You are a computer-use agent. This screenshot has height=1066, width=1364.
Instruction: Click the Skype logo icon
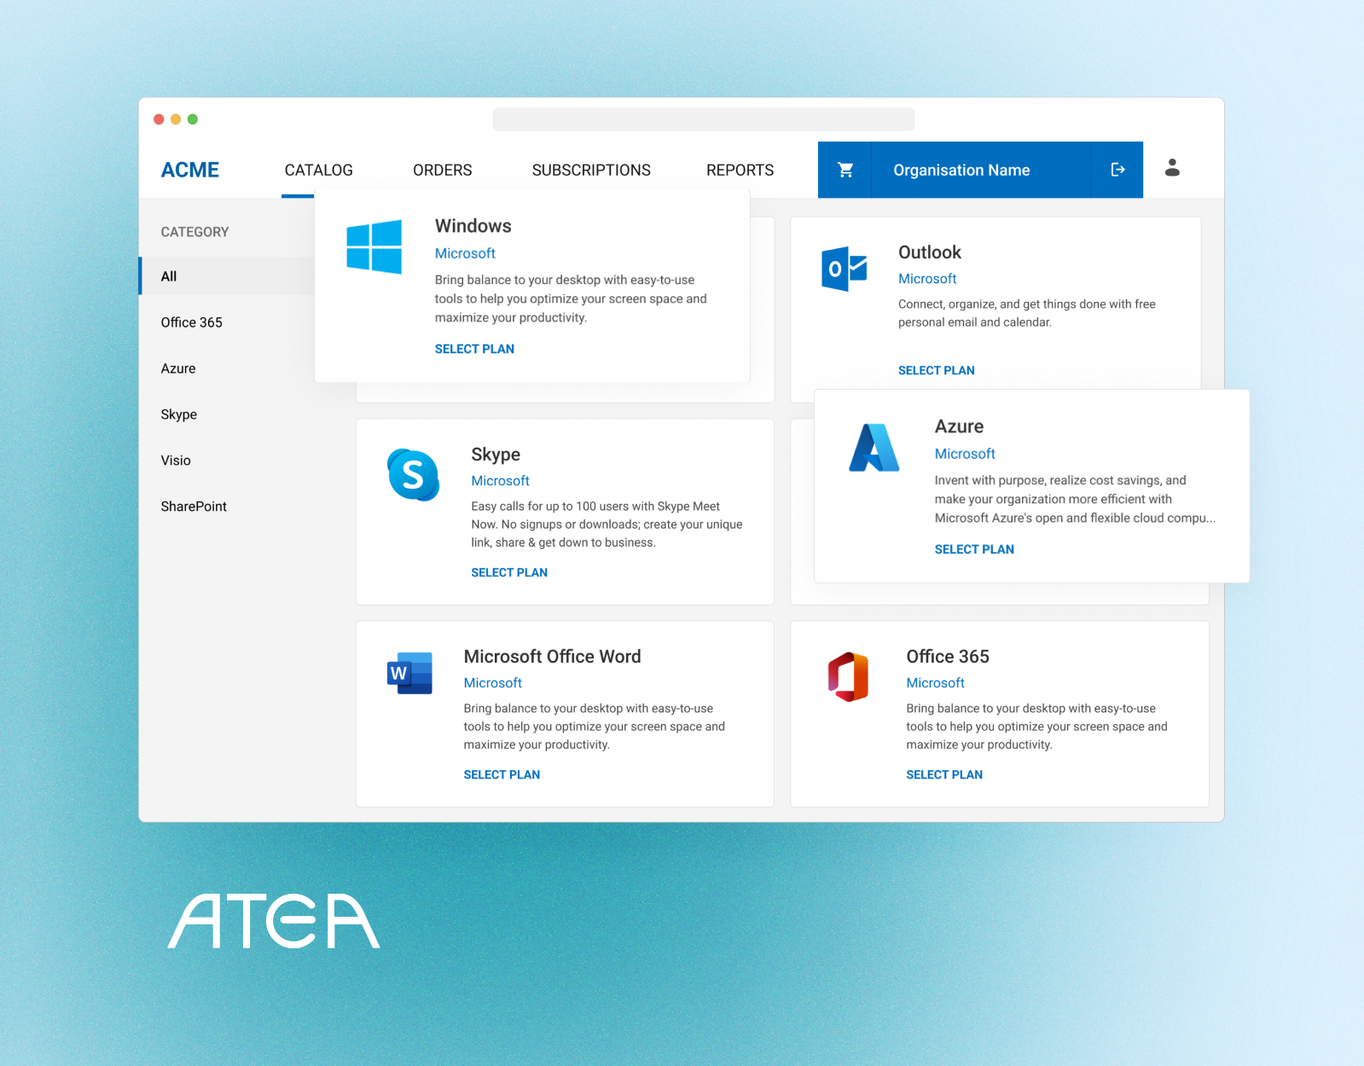(x=414, y=474)
